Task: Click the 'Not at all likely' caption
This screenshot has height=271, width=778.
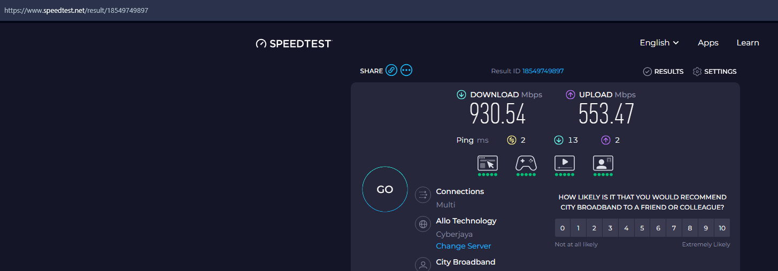Action: [576, 244]
